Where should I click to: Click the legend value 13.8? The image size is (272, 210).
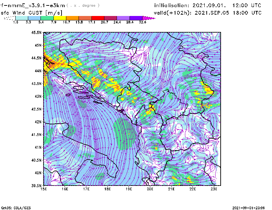[79, 22]
